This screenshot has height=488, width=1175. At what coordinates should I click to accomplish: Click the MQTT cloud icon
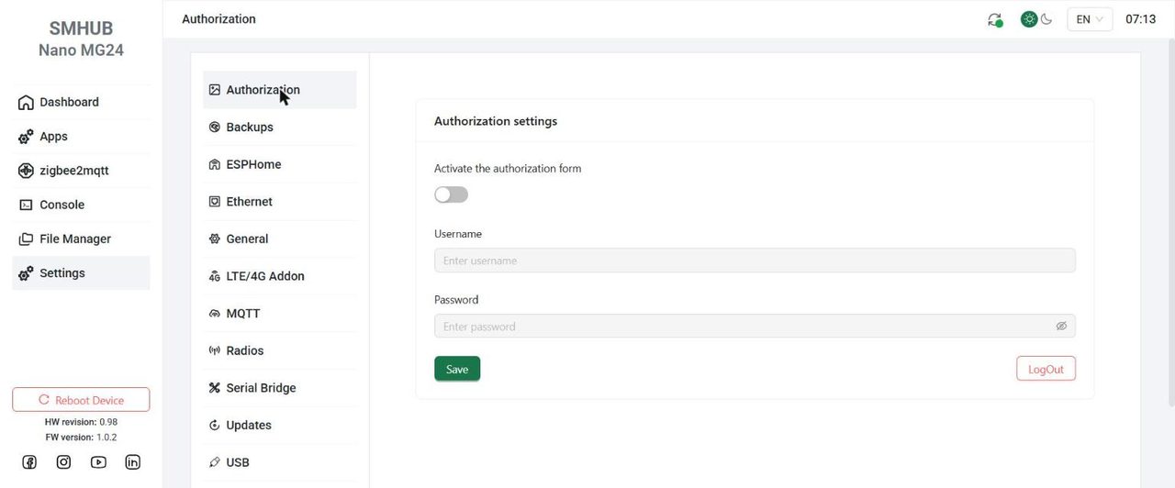[x=215, y=314]
